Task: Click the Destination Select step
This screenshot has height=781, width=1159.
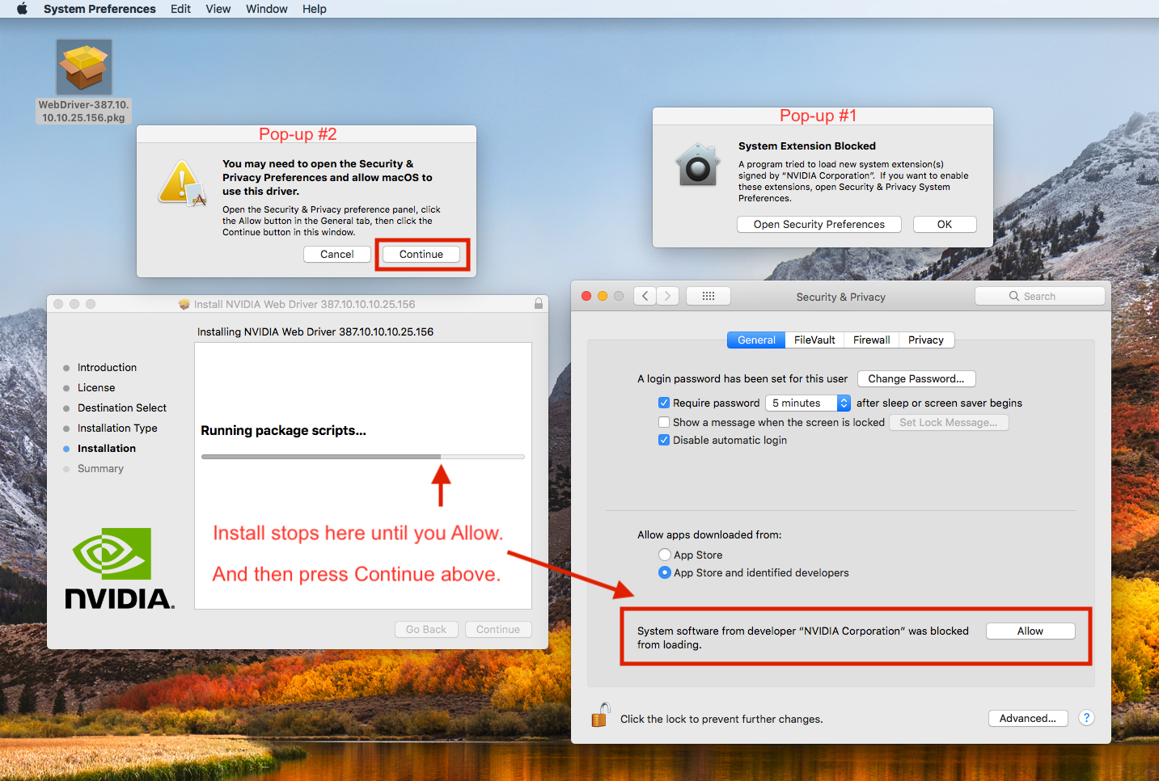Action: click(x=122, y=407)
